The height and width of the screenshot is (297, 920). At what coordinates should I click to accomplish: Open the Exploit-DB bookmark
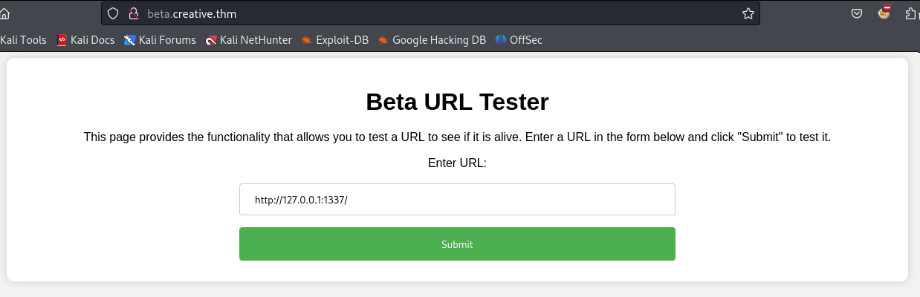334,40
